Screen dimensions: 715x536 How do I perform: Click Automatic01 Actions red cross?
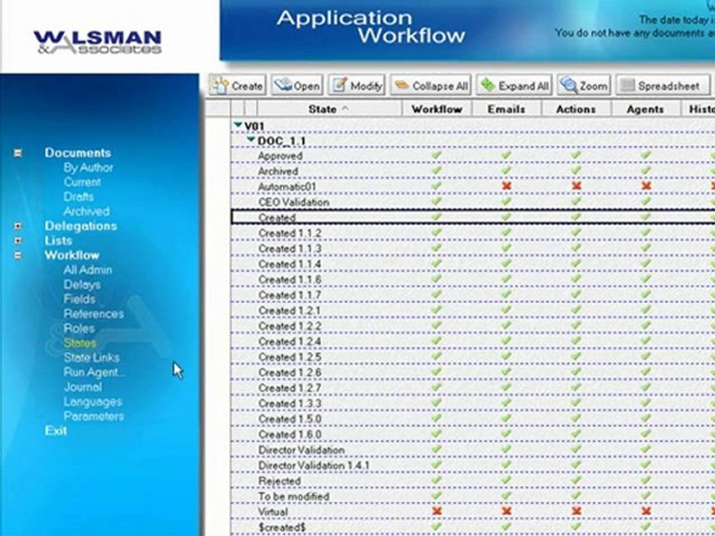point(576,186)
